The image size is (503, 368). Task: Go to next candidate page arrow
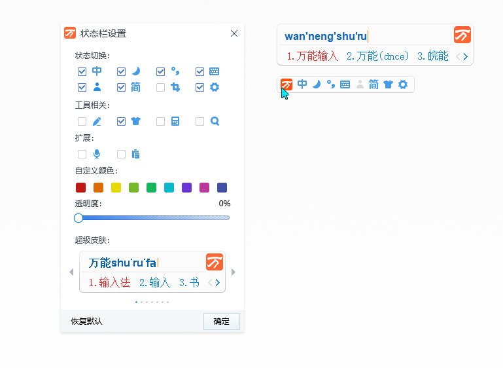465,57
